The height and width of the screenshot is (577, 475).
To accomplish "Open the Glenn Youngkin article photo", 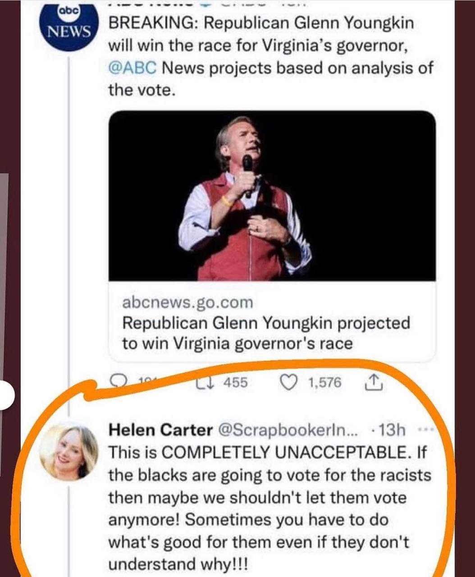I will 272,196.
